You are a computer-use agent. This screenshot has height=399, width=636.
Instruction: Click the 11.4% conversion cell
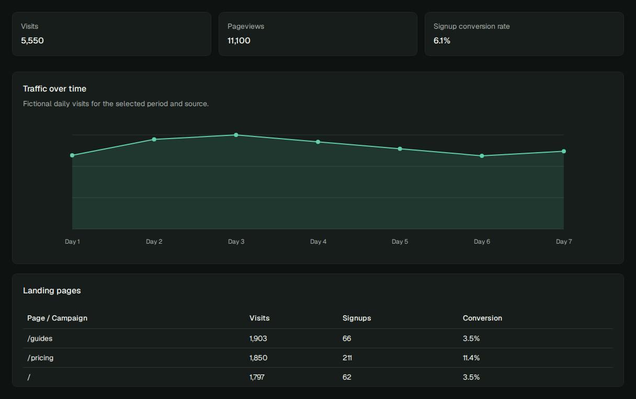pos(471,358)
